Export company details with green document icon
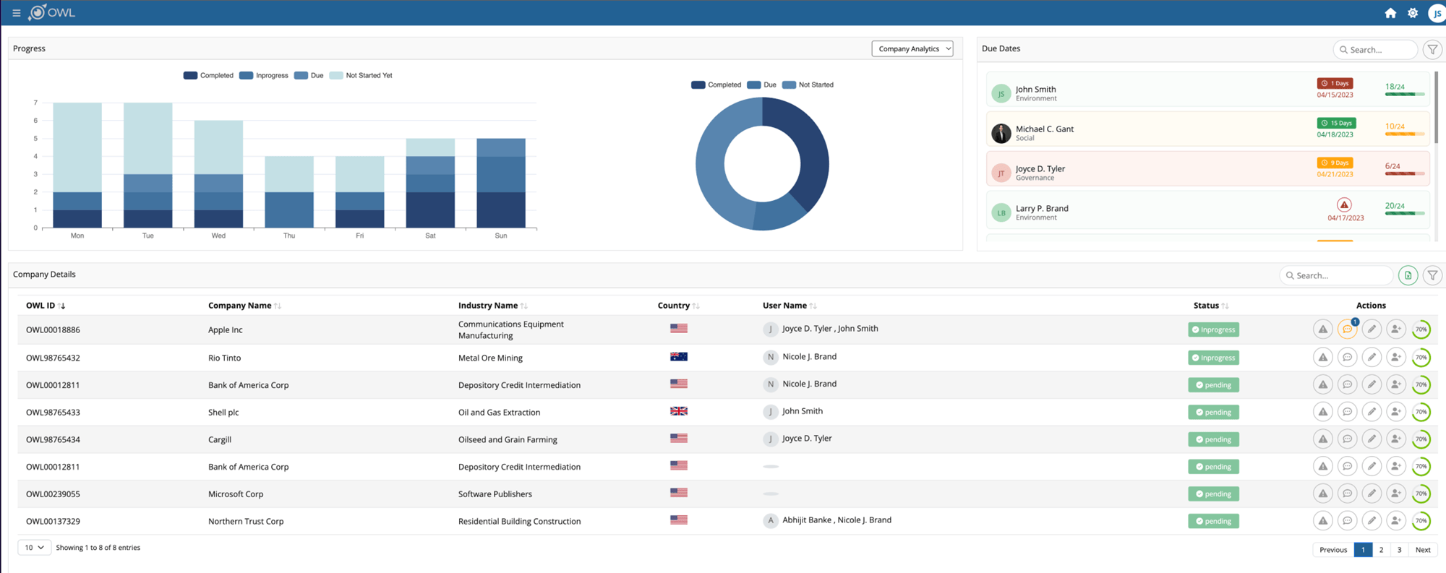The width and height of the screenshot is (1446, 573). point(1408,275)
